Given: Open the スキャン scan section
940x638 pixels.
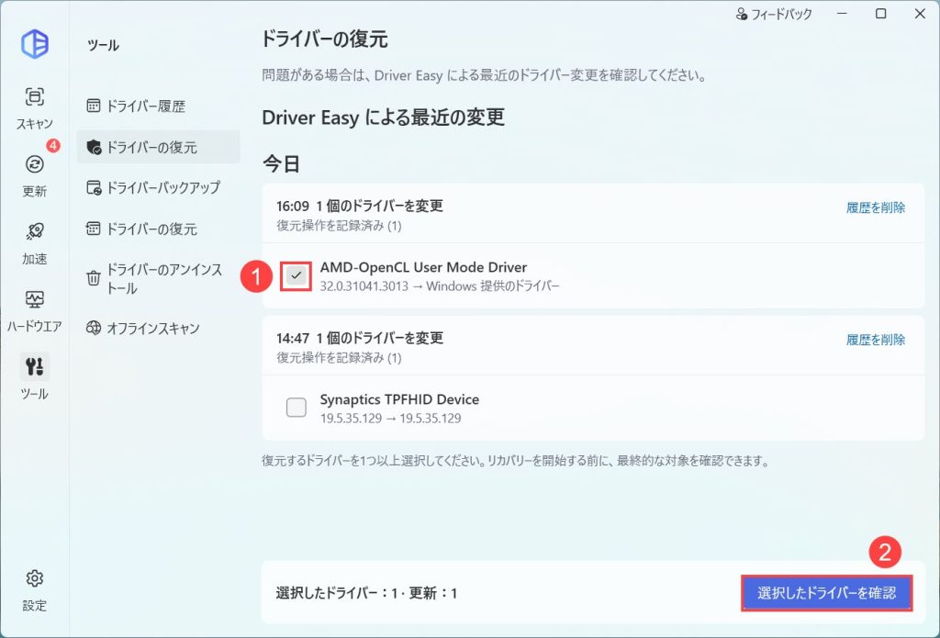Looking at the screenshot, I should [x=34, y=108].
